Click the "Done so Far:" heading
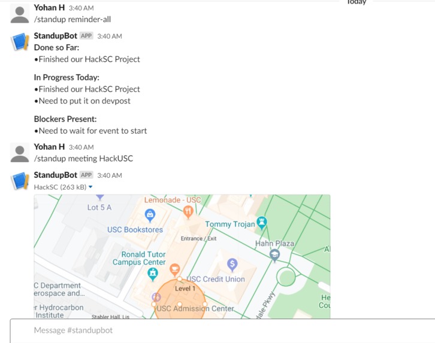Screen dimensions: 435x343 coord(56,48)
